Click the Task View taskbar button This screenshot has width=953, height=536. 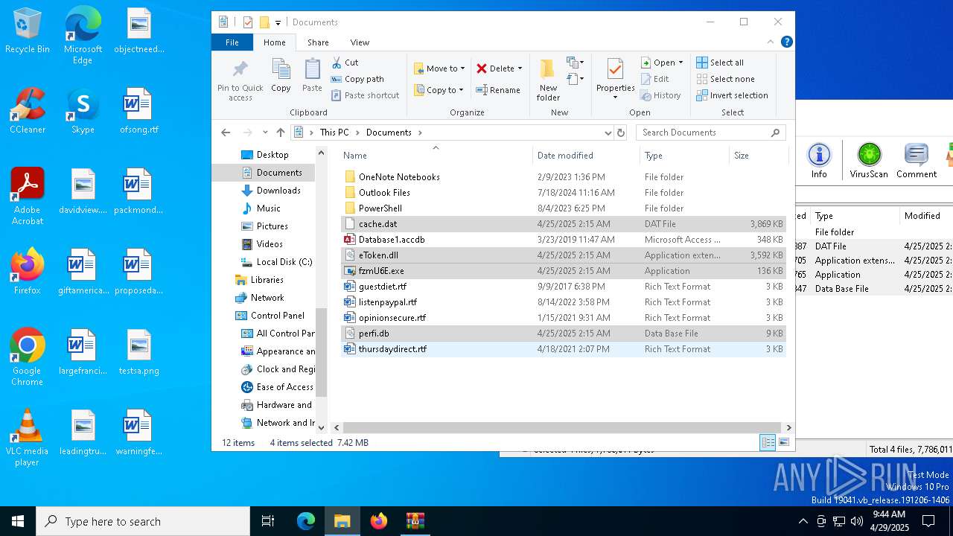268,521
